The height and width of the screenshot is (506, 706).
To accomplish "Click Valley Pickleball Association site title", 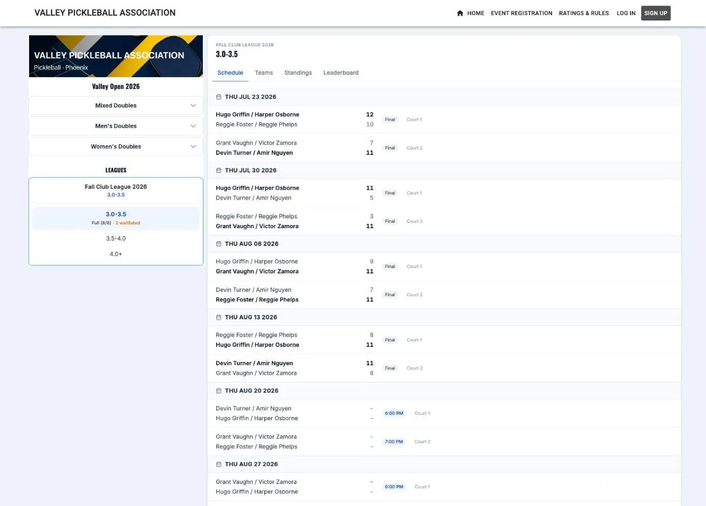I will pyautogui.click(x=105, y=12).
